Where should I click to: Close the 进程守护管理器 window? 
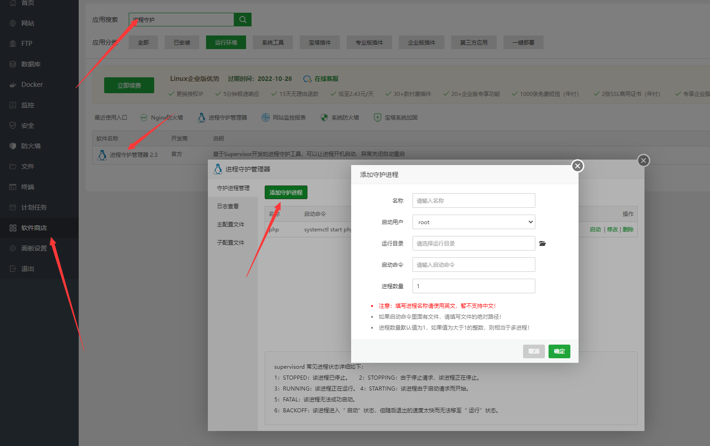pos(643,160)
